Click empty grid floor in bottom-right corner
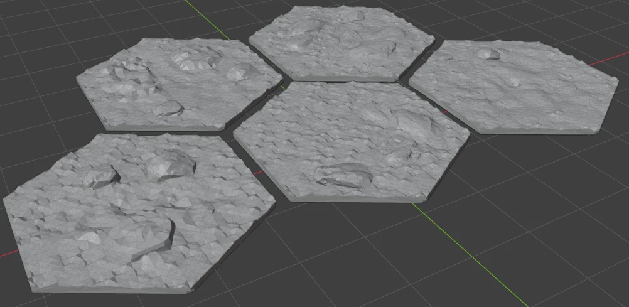 (x=565, y=264)
